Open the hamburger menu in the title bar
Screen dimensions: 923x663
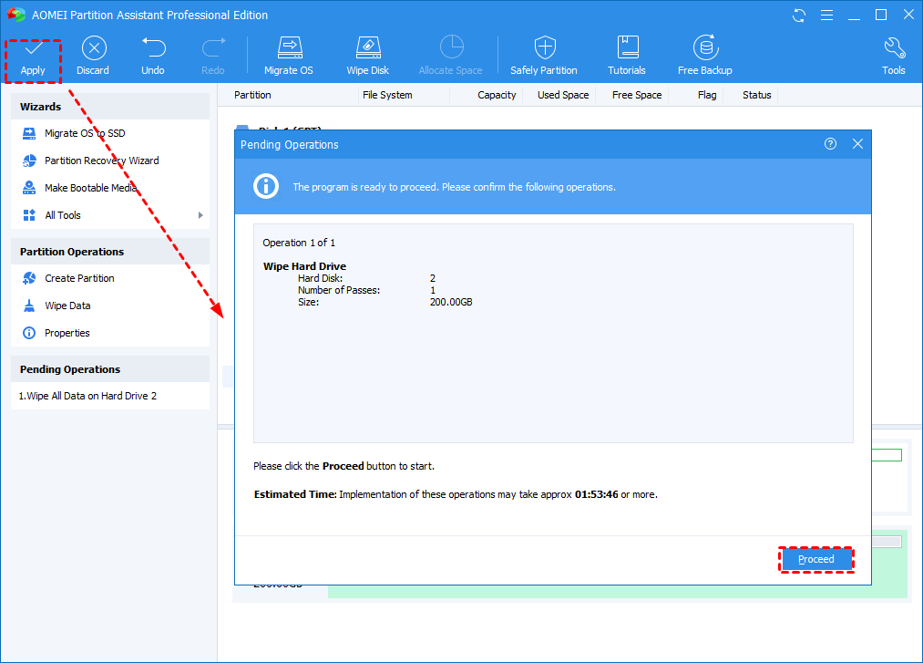pos(827,16)
